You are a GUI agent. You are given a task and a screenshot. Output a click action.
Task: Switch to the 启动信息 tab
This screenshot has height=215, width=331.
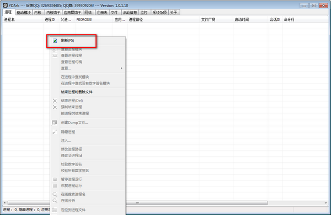pos(130,13)
